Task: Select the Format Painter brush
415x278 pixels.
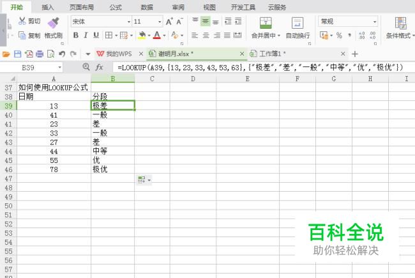Action: tap(54, 23)
